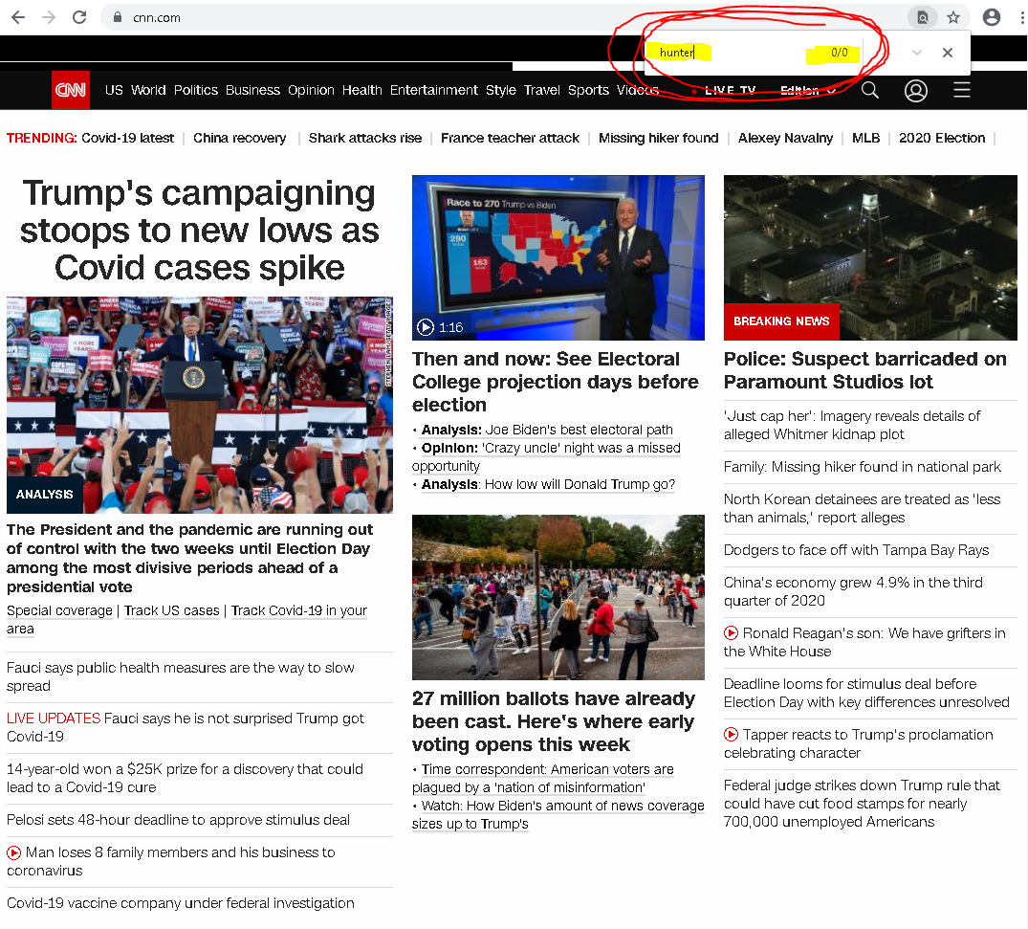Image resolution: width=1028 pixels, height=929 pixels.
Task: Open the Health section
Action: [x=361, y=90]
